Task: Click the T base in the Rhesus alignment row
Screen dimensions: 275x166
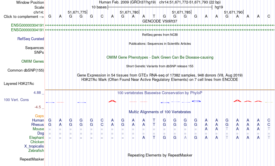Action: coord(154,124)
